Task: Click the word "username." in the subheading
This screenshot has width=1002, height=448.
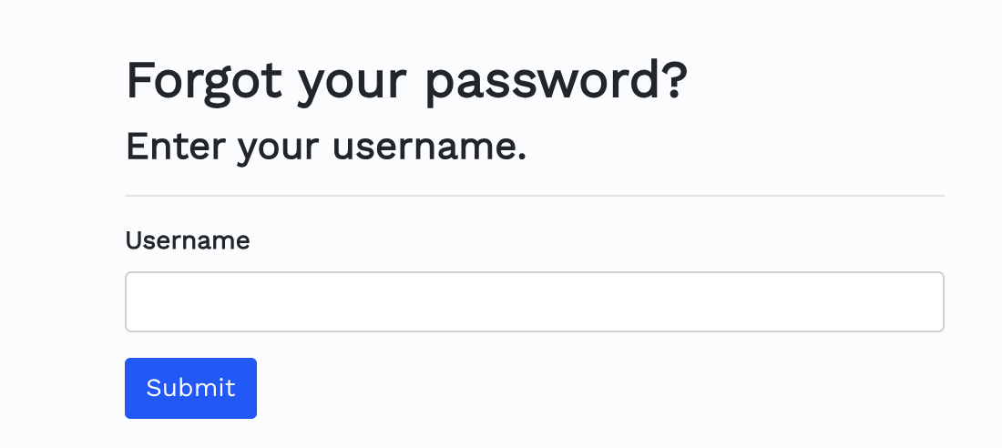Action: 429,147
